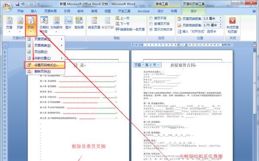Choose 删除页码 remove page numbers
The height and width of the screenshot is (161, 259).
tap(45, 71)
